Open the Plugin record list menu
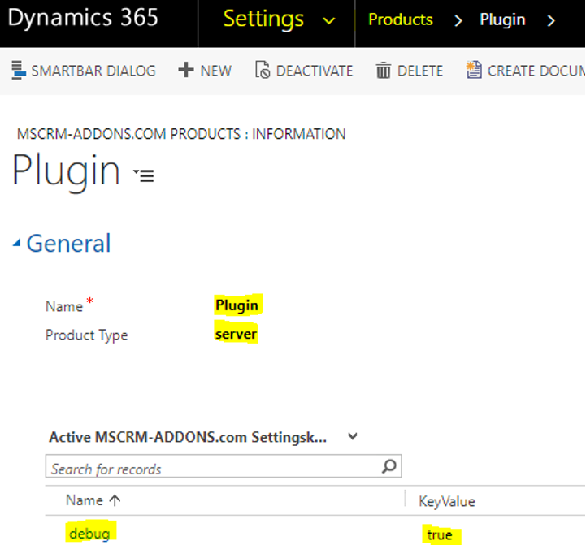This screenshot has width=586, height=545. (144, 175)
